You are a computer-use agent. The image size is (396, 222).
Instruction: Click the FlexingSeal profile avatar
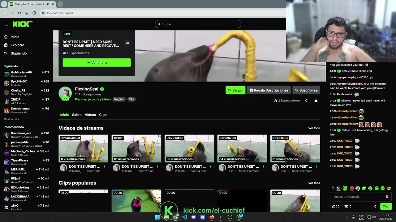(x=65, y=93)
